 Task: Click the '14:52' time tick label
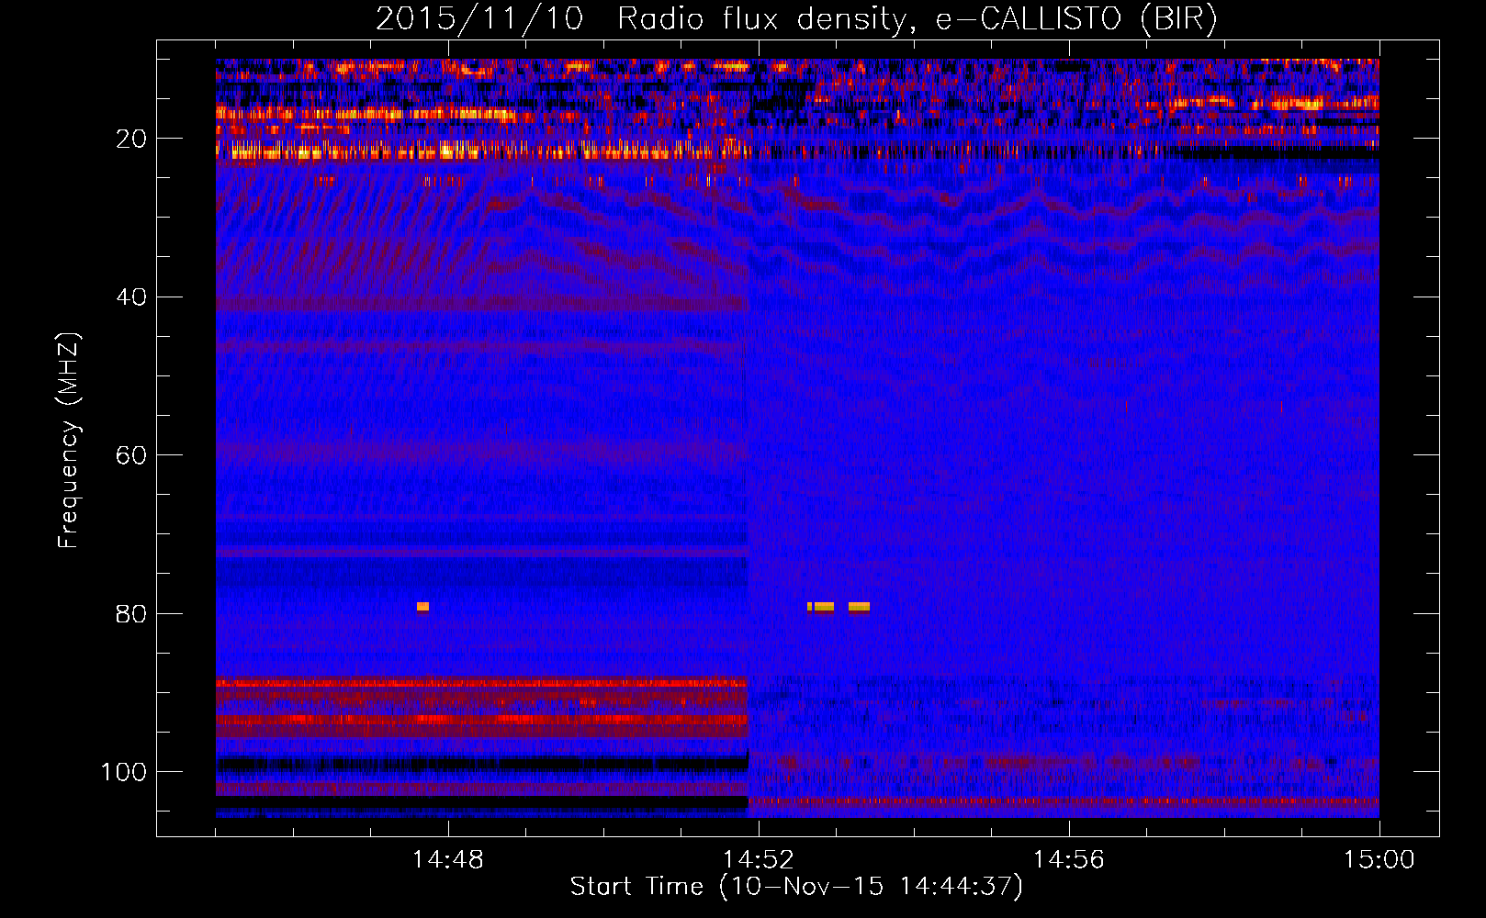pos(758,860)
